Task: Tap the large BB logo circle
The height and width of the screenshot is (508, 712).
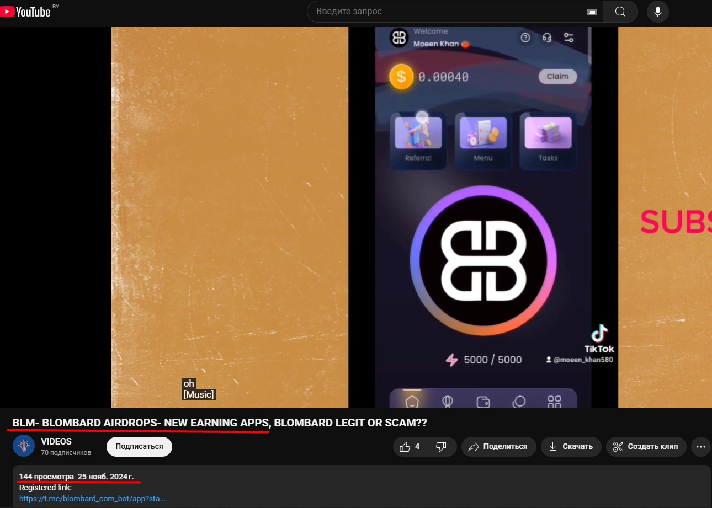Action: pyautogui.click(x=483, y=260)
